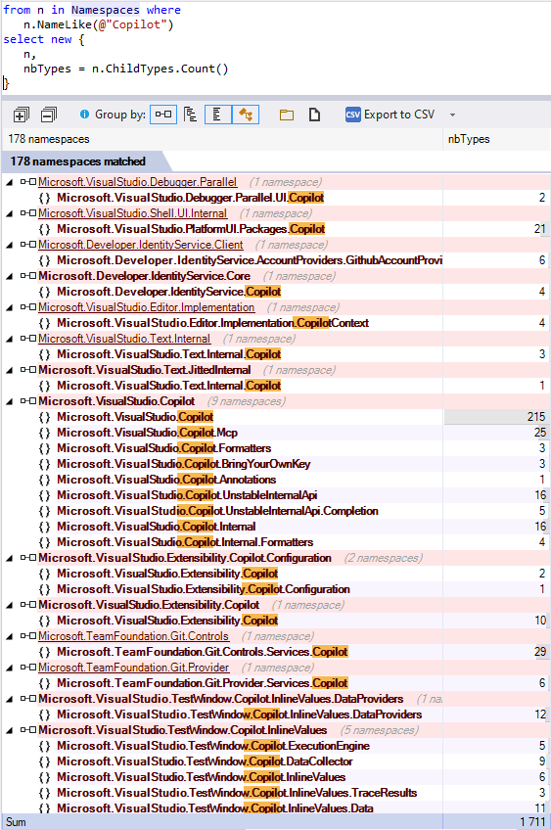This screenshot has width=551, height=830.
Task: Toggle the flat list grouping button
Action: 217,115
